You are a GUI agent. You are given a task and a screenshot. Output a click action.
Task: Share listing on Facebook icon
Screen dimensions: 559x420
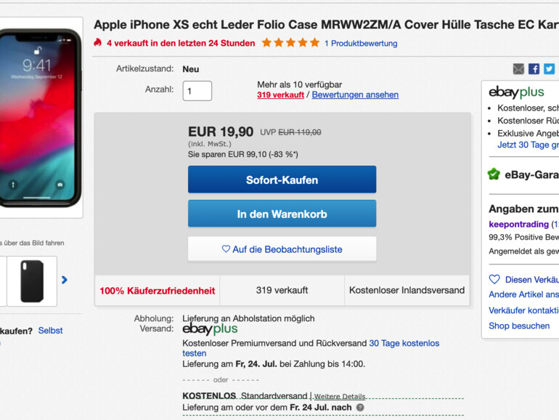pos(534,69)
